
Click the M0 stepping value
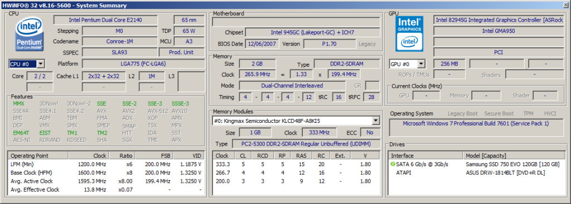(119, 31)
